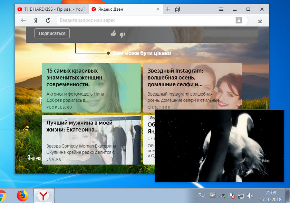Open the Звездный Instagram article card
Screen dimensions: 290x203
click(x=192, y=86)
